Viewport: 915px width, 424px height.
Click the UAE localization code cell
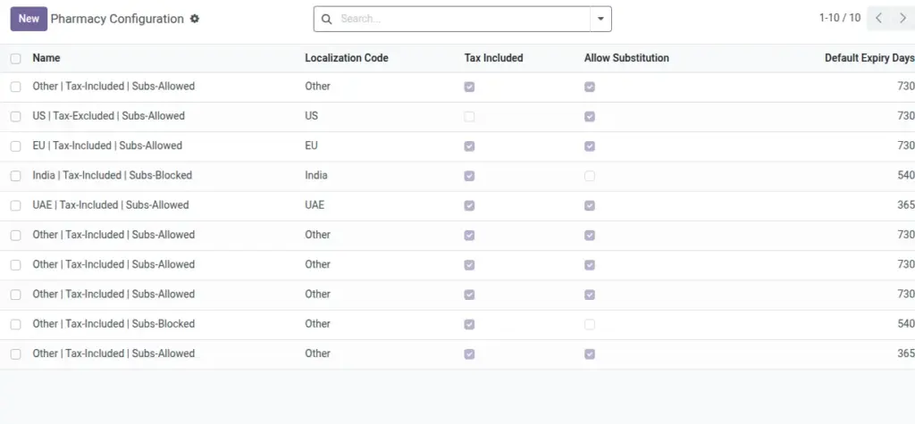[315, 205]
